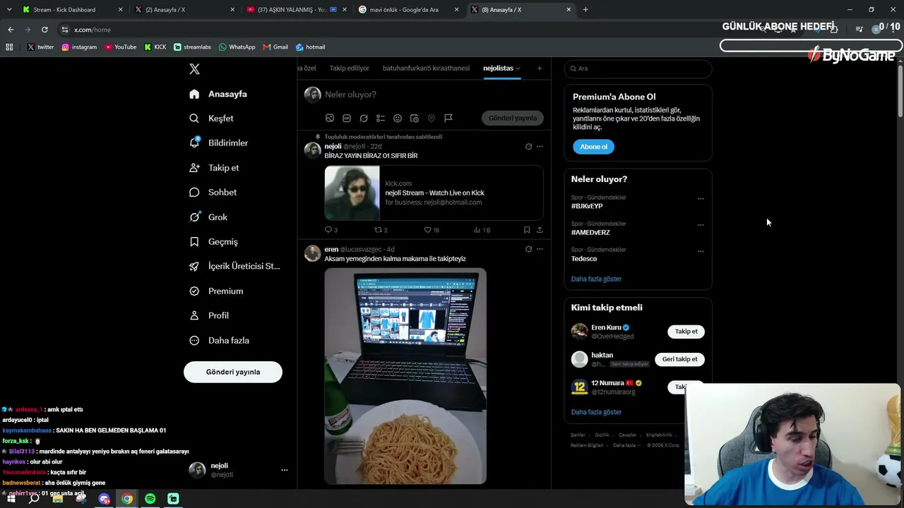
Task: Open WhatsApp bookmark in bookmarks bar
Action: coord(237,47)
